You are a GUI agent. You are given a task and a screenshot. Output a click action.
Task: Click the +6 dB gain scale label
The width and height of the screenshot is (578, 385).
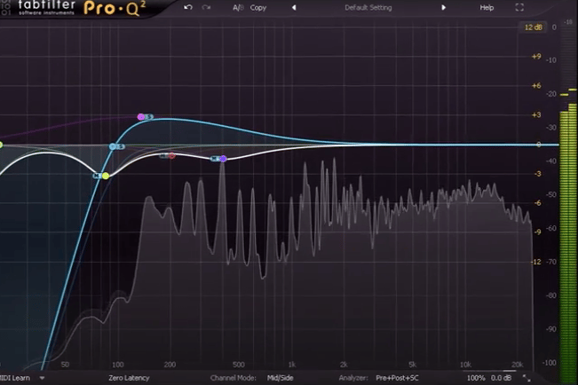click(x=536, y=85)
